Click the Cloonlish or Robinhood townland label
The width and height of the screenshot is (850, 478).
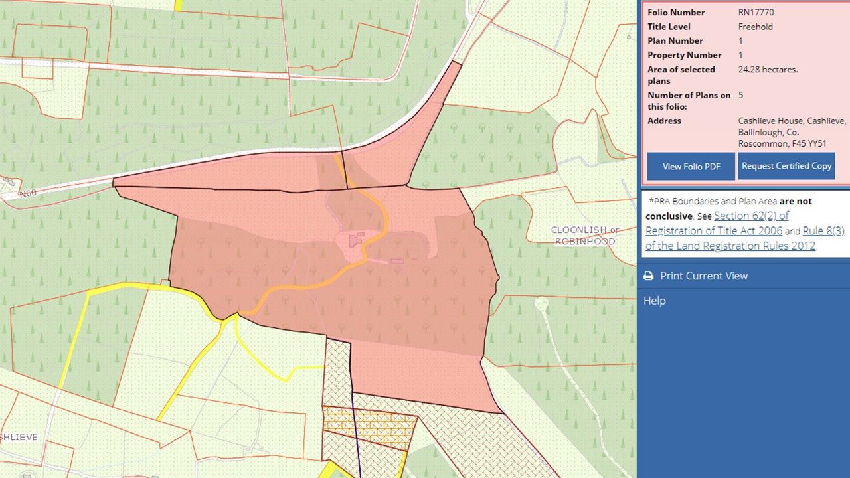coord(585,236)
